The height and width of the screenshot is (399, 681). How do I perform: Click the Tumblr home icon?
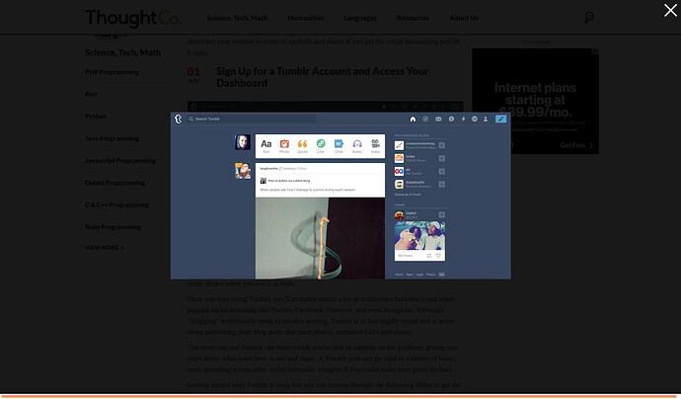click(413, 119)
